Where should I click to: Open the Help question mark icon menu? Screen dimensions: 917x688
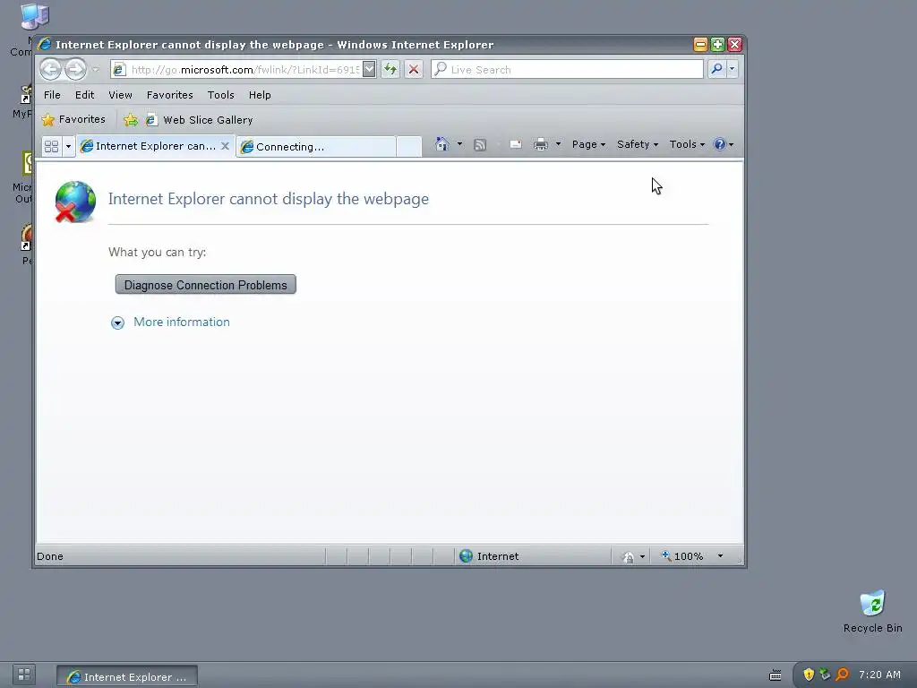(724, 144)
